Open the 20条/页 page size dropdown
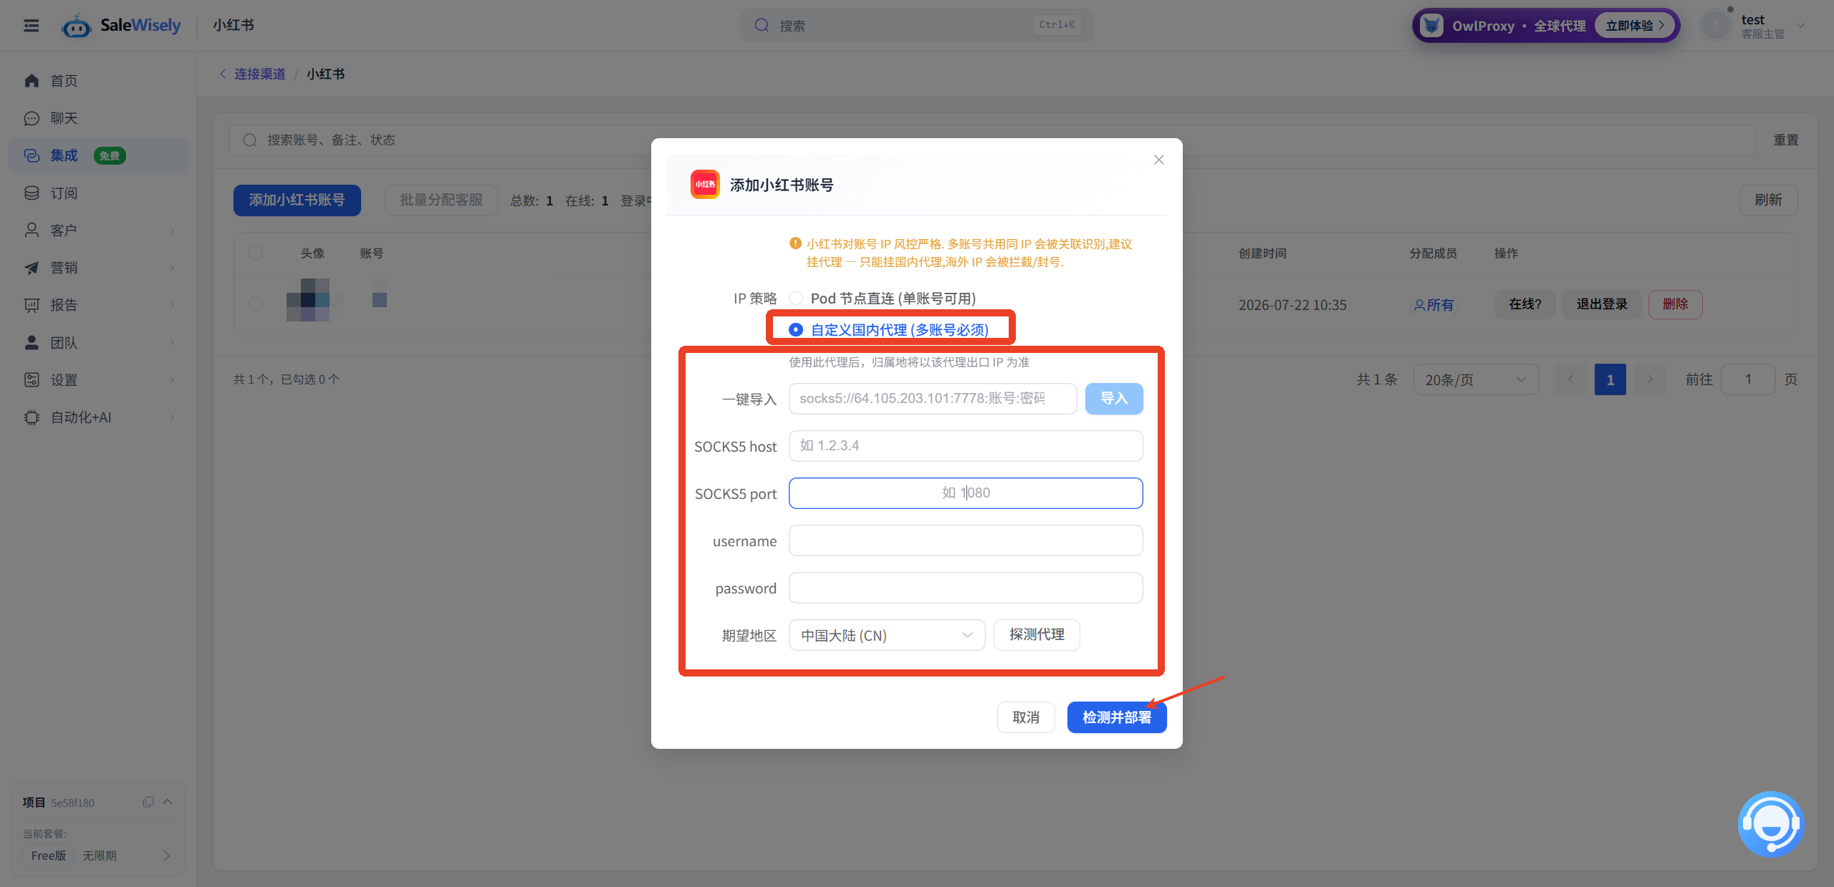The image size is (1834, 887). pyautogui.click(x=1476, y=379)
